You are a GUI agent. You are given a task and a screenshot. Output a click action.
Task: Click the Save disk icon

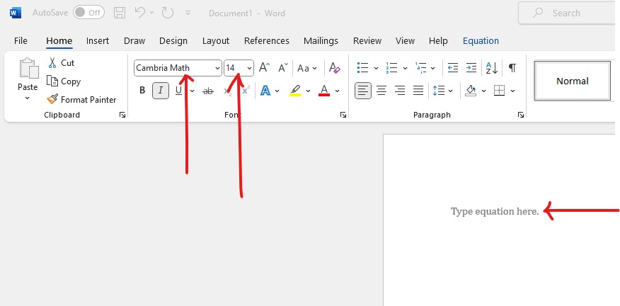(120, 13)
